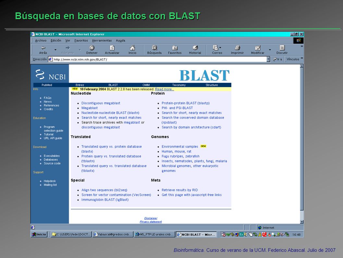Click the address bar URL field
The image size is (343, 258).
click(x=157, y=59)
